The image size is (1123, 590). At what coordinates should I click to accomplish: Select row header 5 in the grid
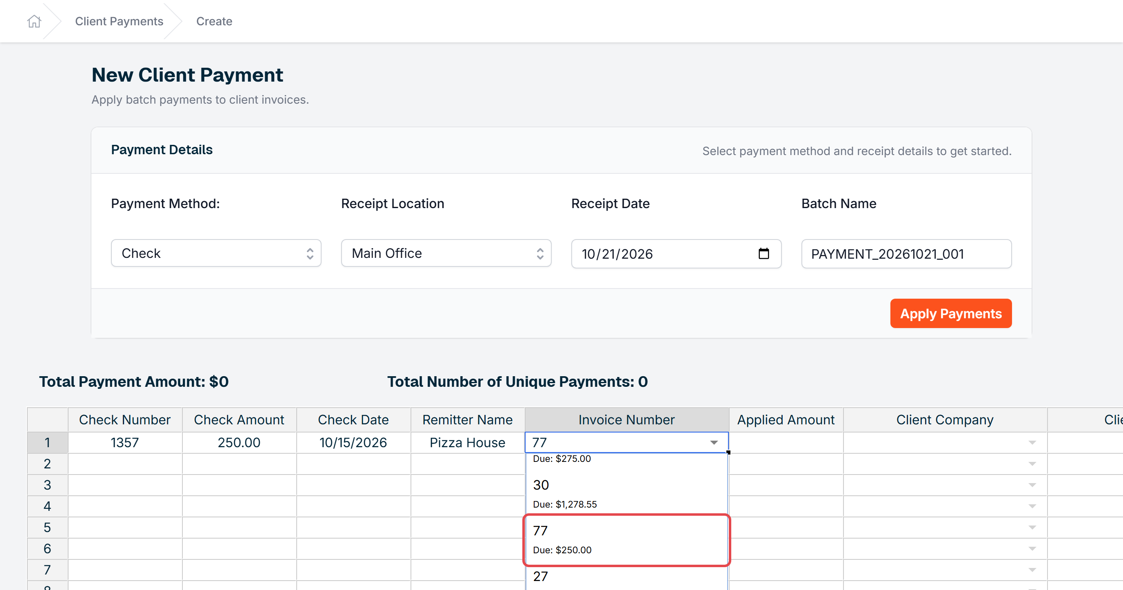pos(47,528)
